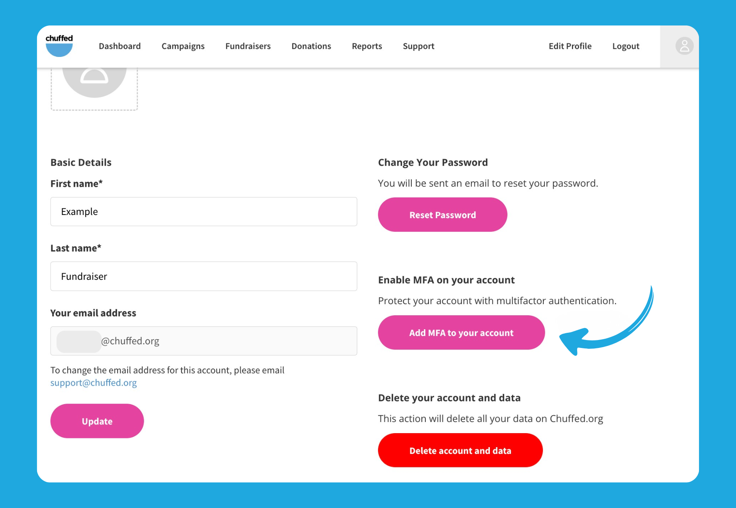Click into the Last name field
Image resolution: width=736 pixels, height=508 pixels.
click(x=204, y=276)
